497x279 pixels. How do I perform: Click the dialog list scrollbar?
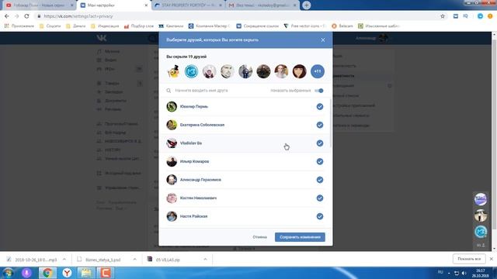(331, 123)
